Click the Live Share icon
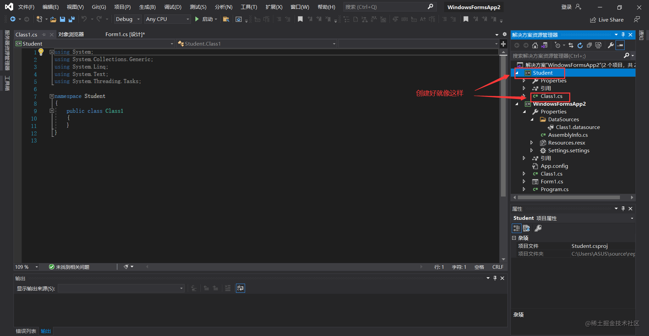 pyautogui.click(x=593, y=20)
